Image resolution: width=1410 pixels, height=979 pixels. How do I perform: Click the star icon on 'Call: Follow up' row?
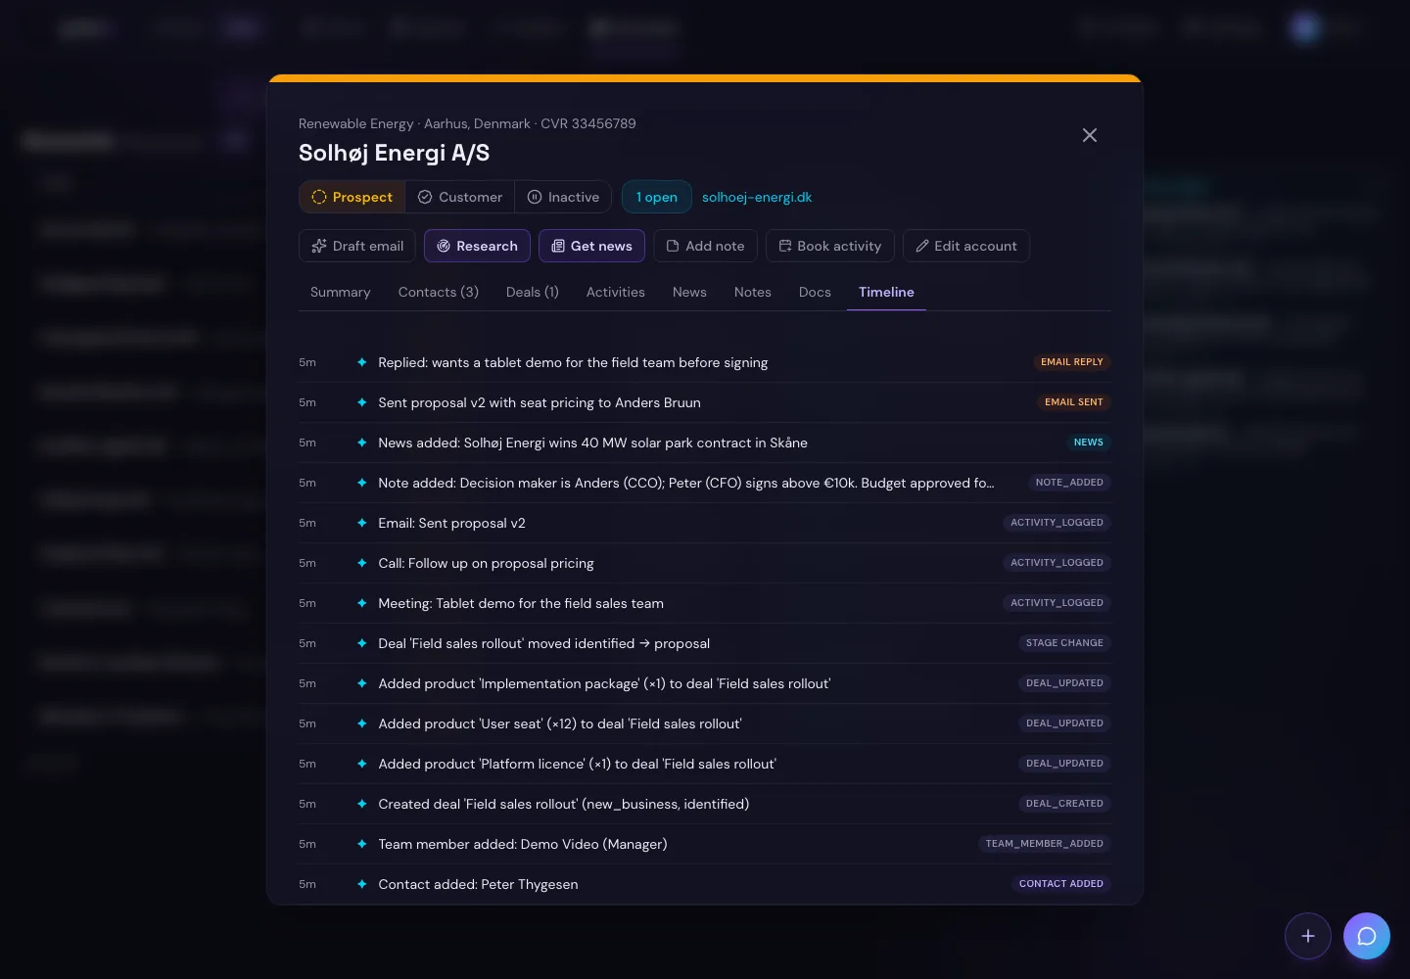coord(362,563)
